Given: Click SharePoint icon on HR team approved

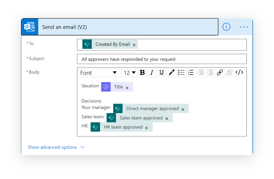Looking at the screenshot, I should coord(95,127).
